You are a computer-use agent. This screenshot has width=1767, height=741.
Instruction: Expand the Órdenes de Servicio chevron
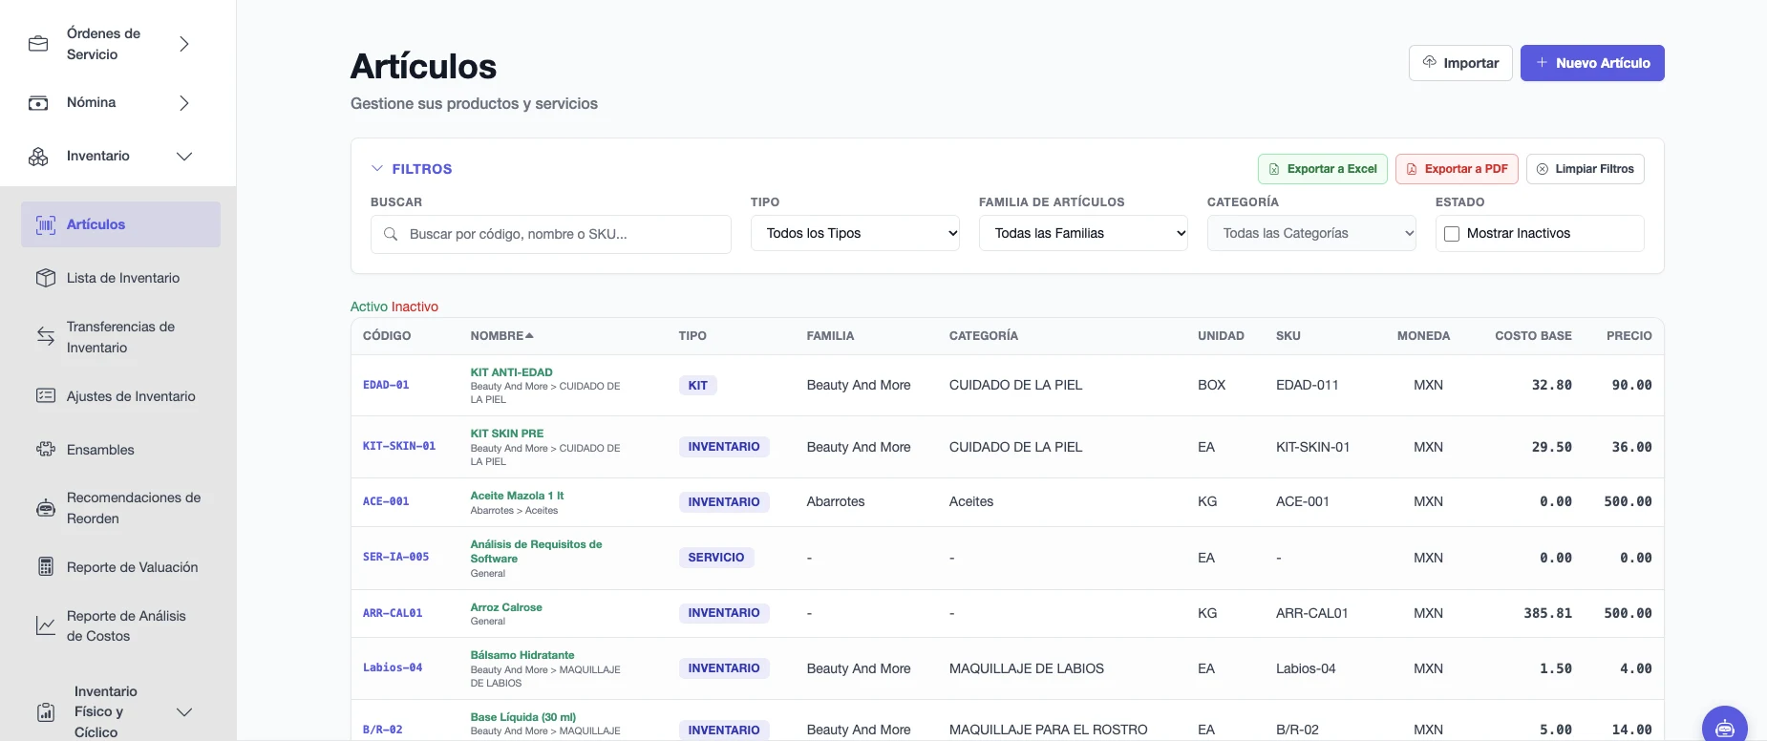click(x=184, y=44)
